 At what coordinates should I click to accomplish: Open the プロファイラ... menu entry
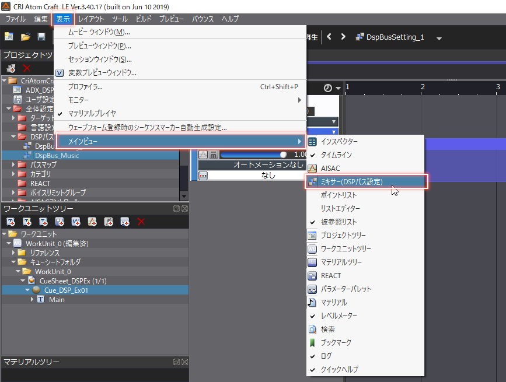(180, 87)
